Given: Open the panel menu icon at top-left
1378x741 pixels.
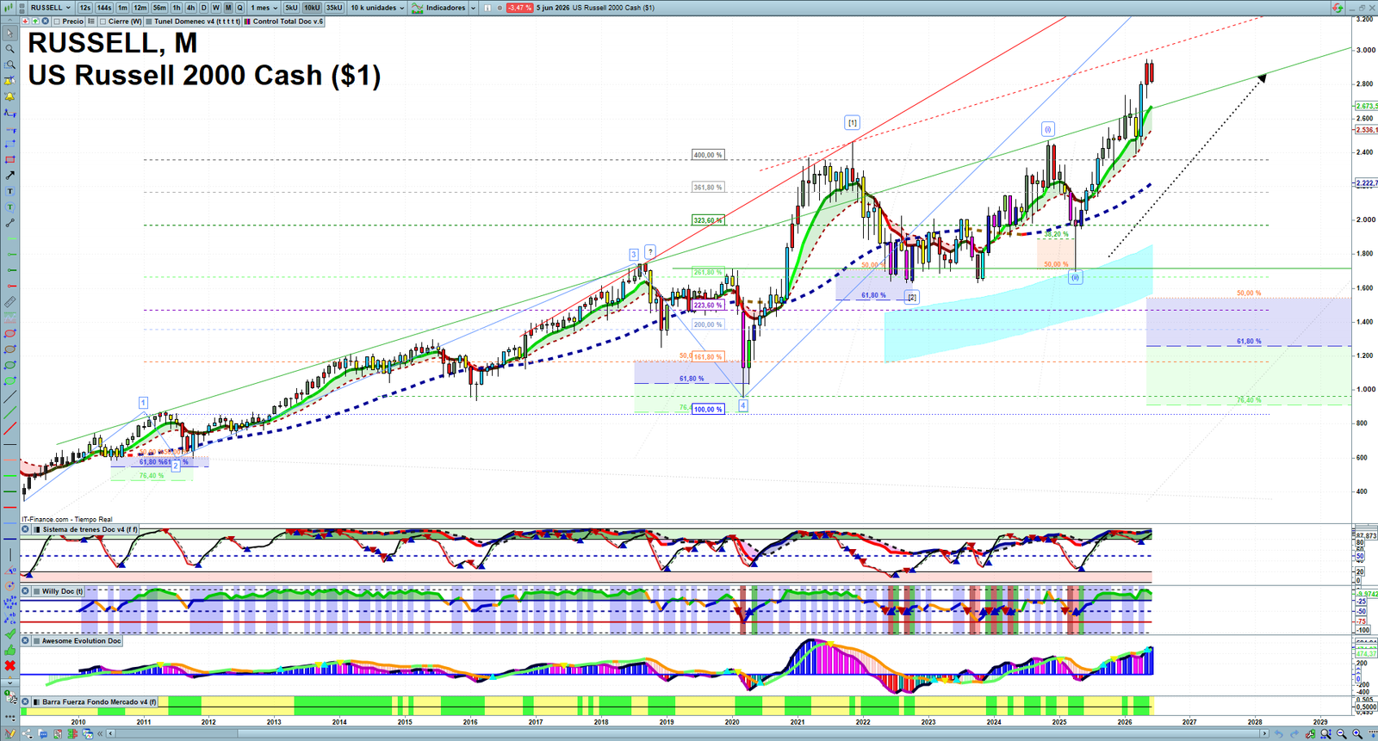Looking at the screenshot, I should click(22, 8).
